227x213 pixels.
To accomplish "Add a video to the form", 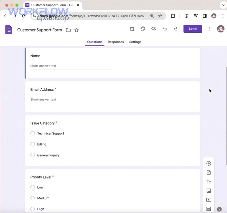I will [209, 200].
